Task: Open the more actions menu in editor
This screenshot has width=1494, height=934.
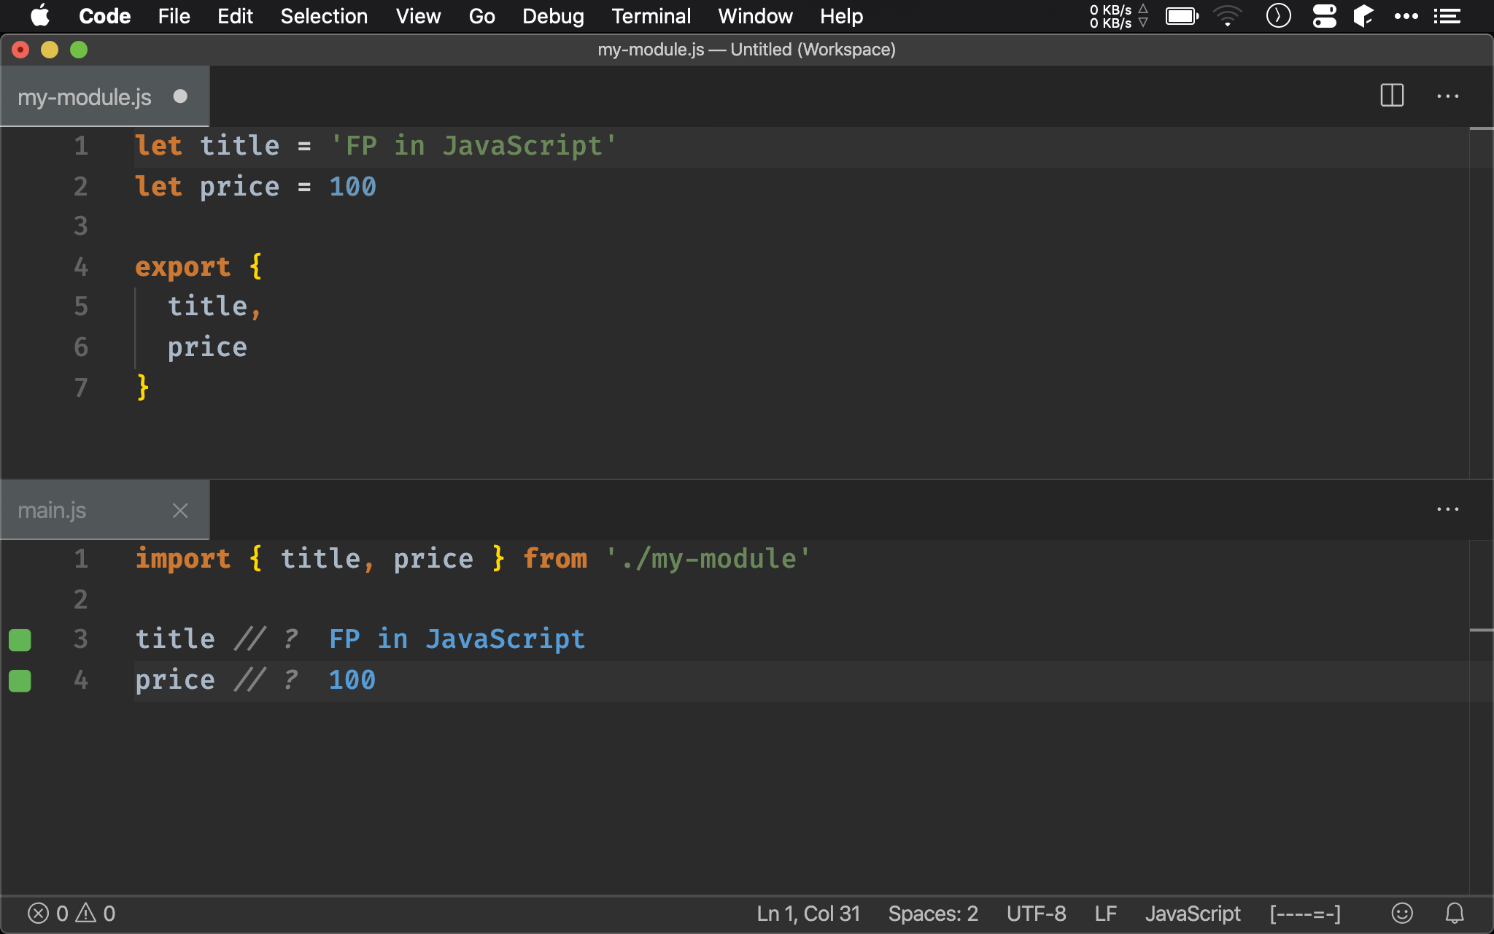Action: coord(1448,96)
